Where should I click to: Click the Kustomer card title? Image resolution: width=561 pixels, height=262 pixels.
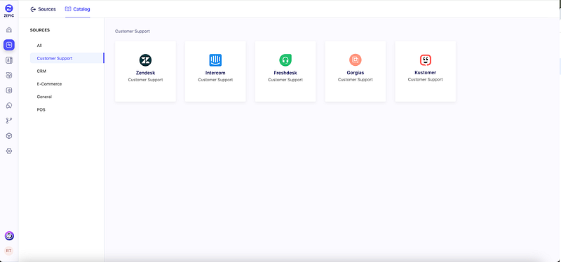pyautogui.click(x=426, y=73)
